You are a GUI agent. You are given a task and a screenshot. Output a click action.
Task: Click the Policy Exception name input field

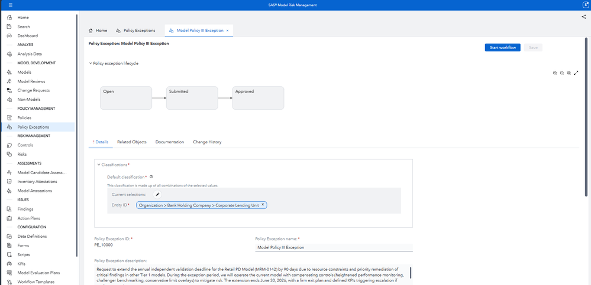click(334, 247)
